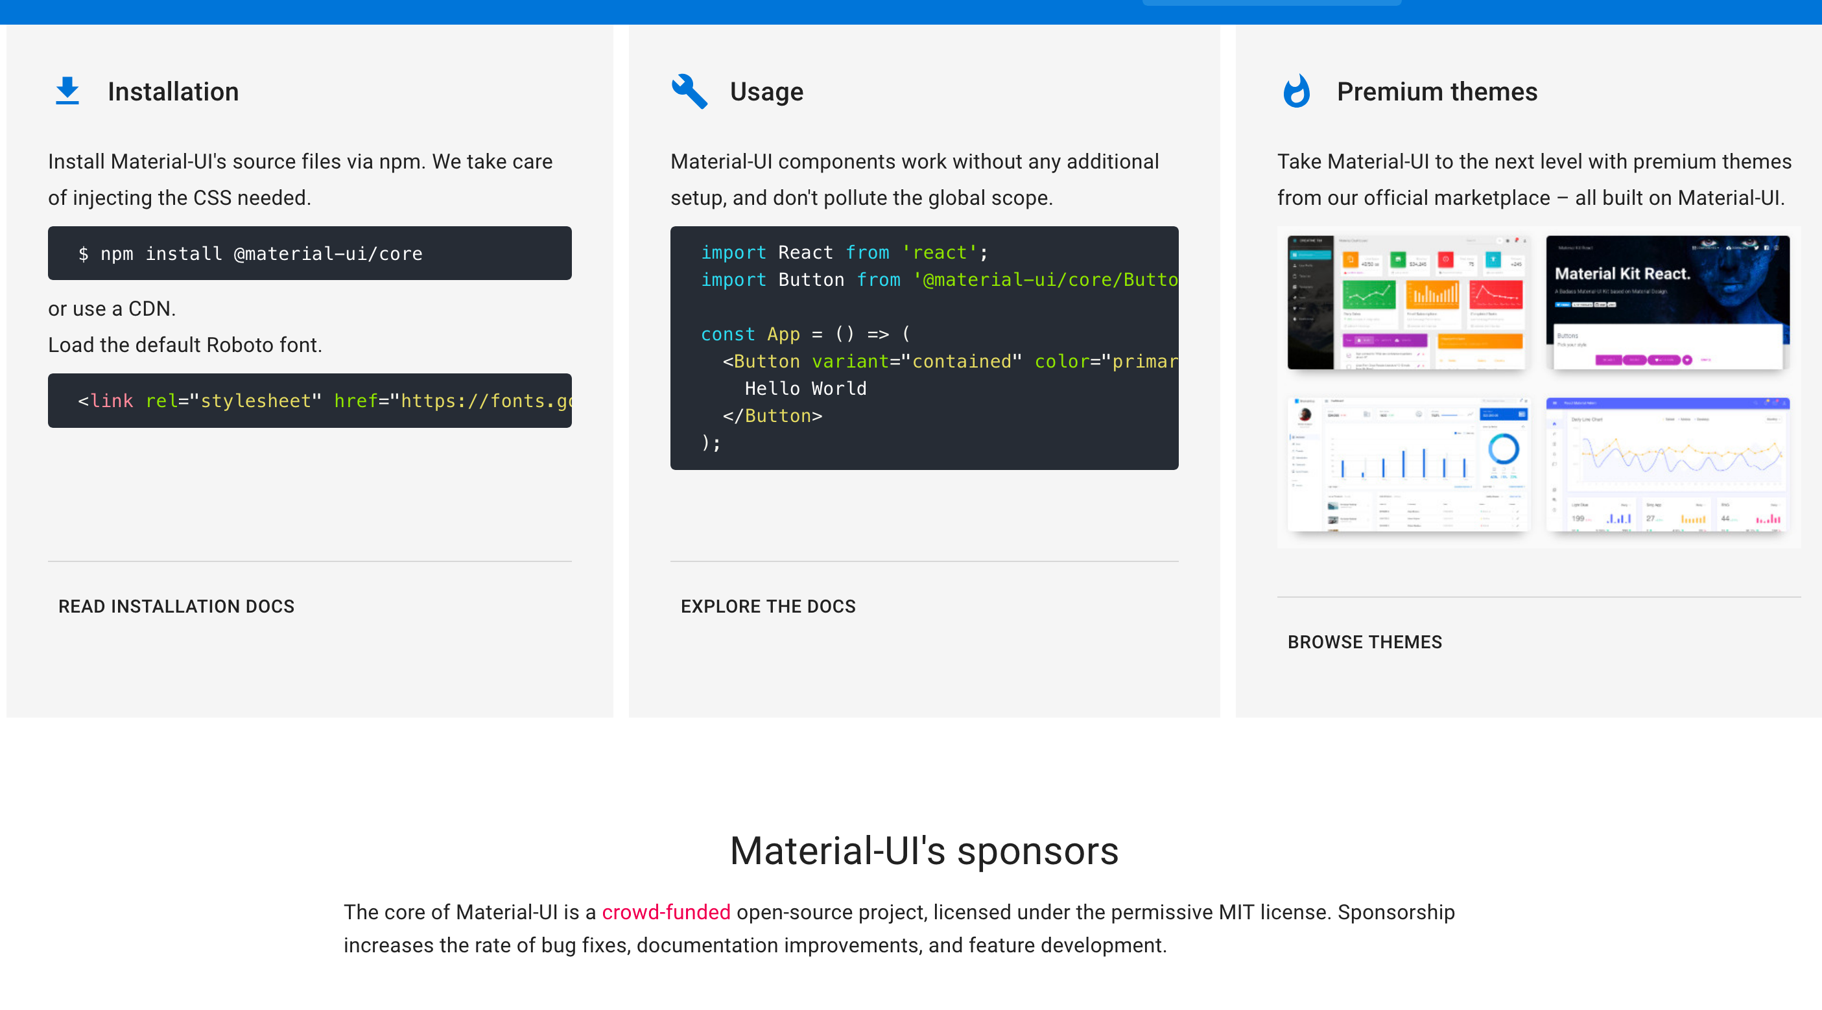This screenshot has width=1822, height=1010.
Task: Click the Installation download icon
Action: (67, 91)
